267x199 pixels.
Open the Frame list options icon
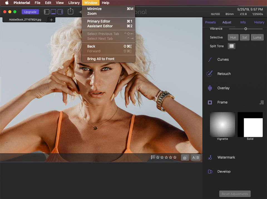pos(262,102)
